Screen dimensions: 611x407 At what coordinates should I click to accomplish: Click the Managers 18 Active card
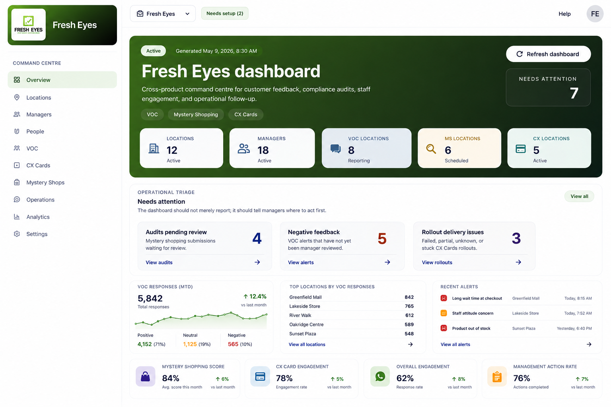[x=272, y=148]
